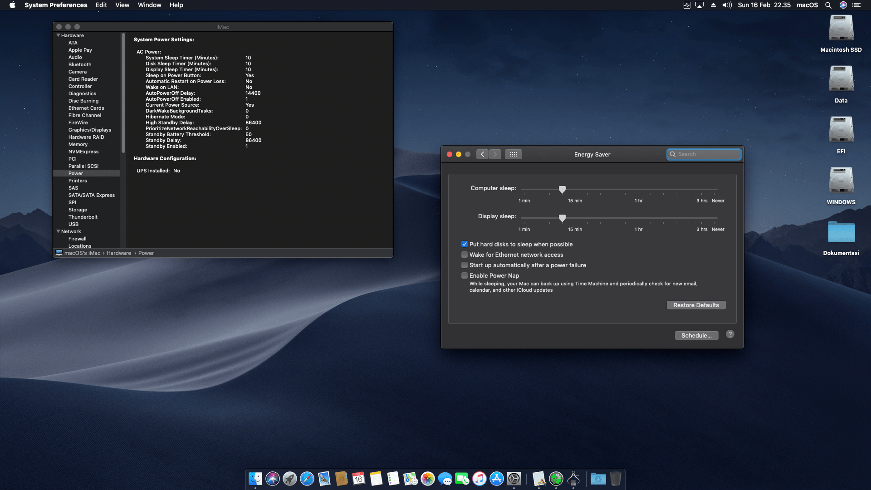Open Finder from the Dock

255,479
